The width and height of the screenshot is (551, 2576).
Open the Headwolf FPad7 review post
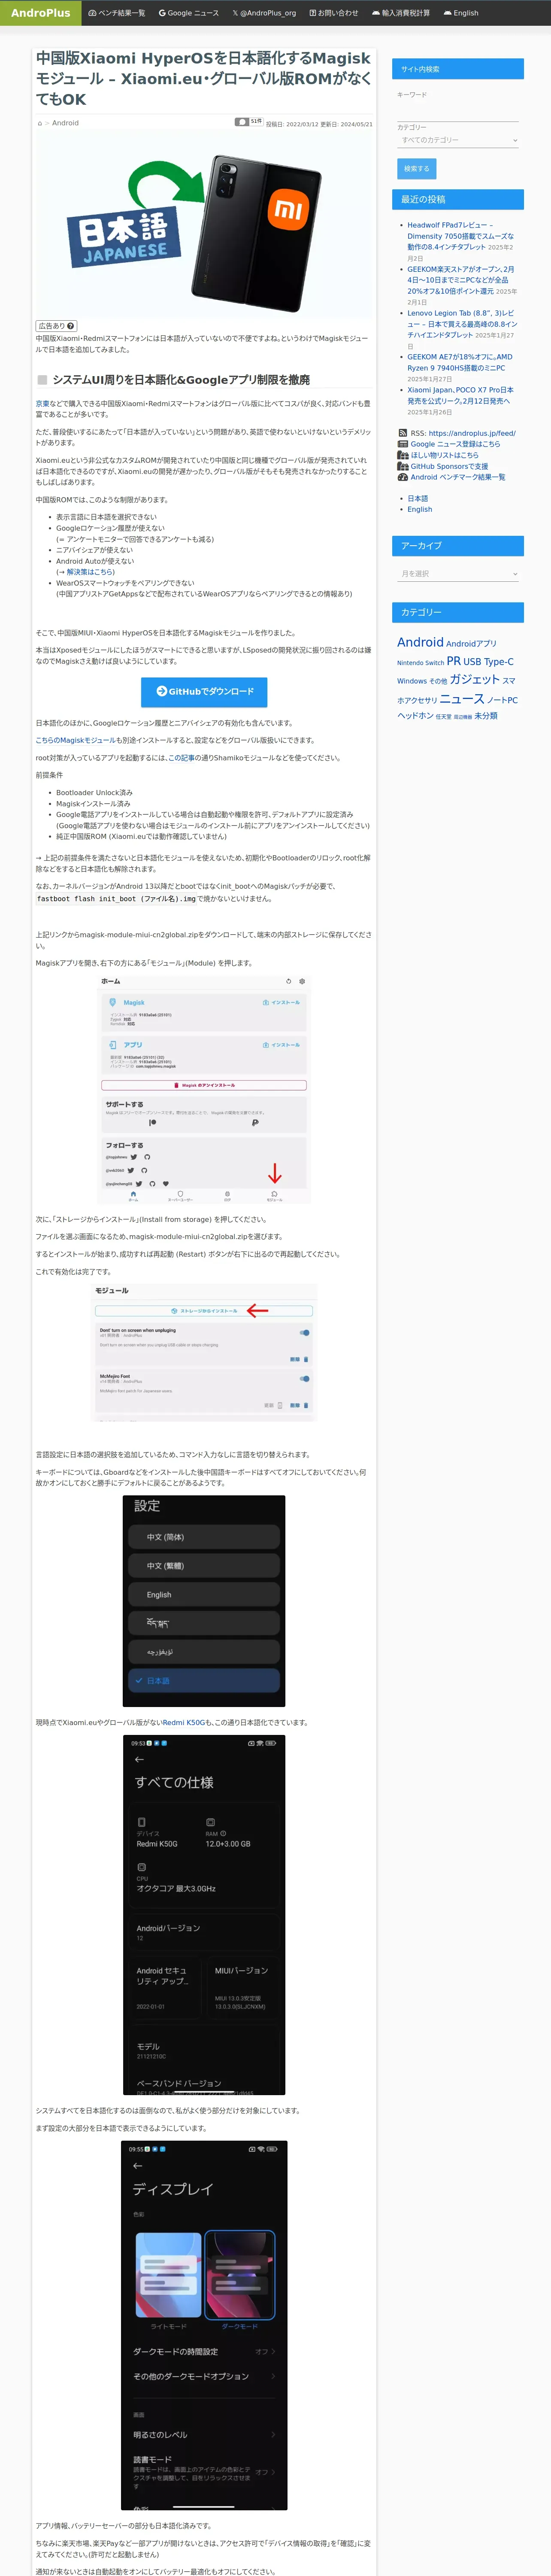tap(460, 236)
